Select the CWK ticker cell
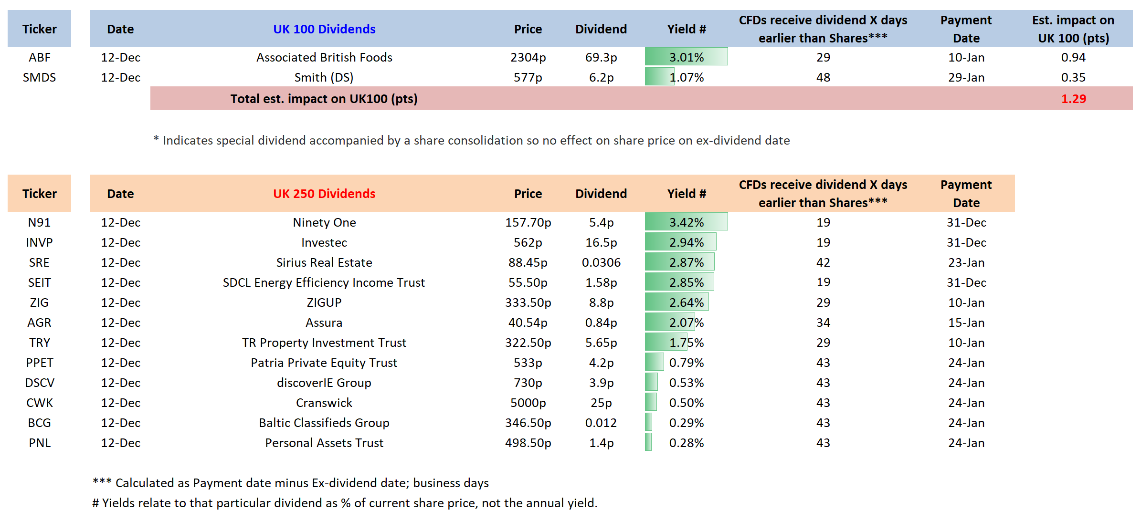This screenshot has height=521, width=1141. 39,403
